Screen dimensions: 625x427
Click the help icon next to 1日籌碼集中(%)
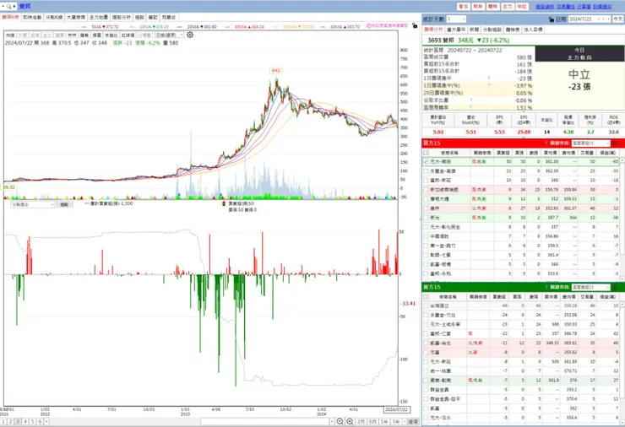tap(489, 85)
